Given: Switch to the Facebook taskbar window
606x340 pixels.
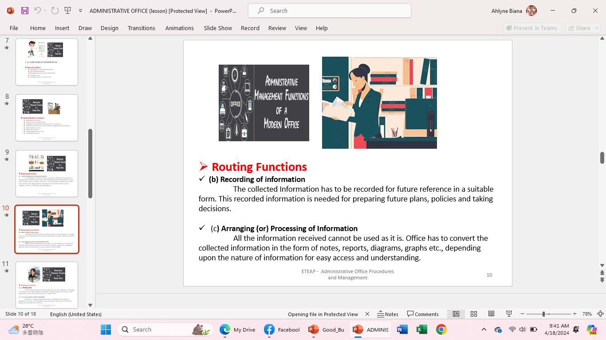Looking at the screenshot, I should tap(282, 329).
